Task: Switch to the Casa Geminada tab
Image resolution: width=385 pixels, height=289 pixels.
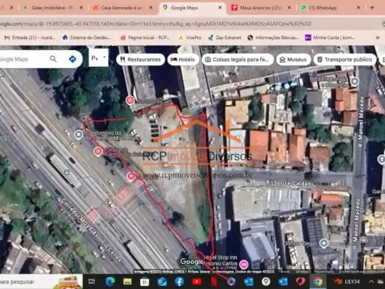Action: tap(122, 8)
